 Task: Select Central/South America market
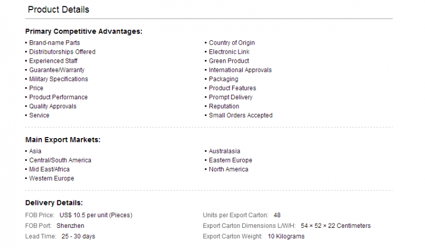[60, 160]
